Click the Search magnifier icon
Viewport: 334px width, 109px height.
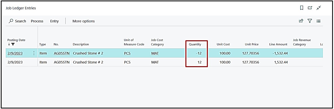[x=11, y=21]
